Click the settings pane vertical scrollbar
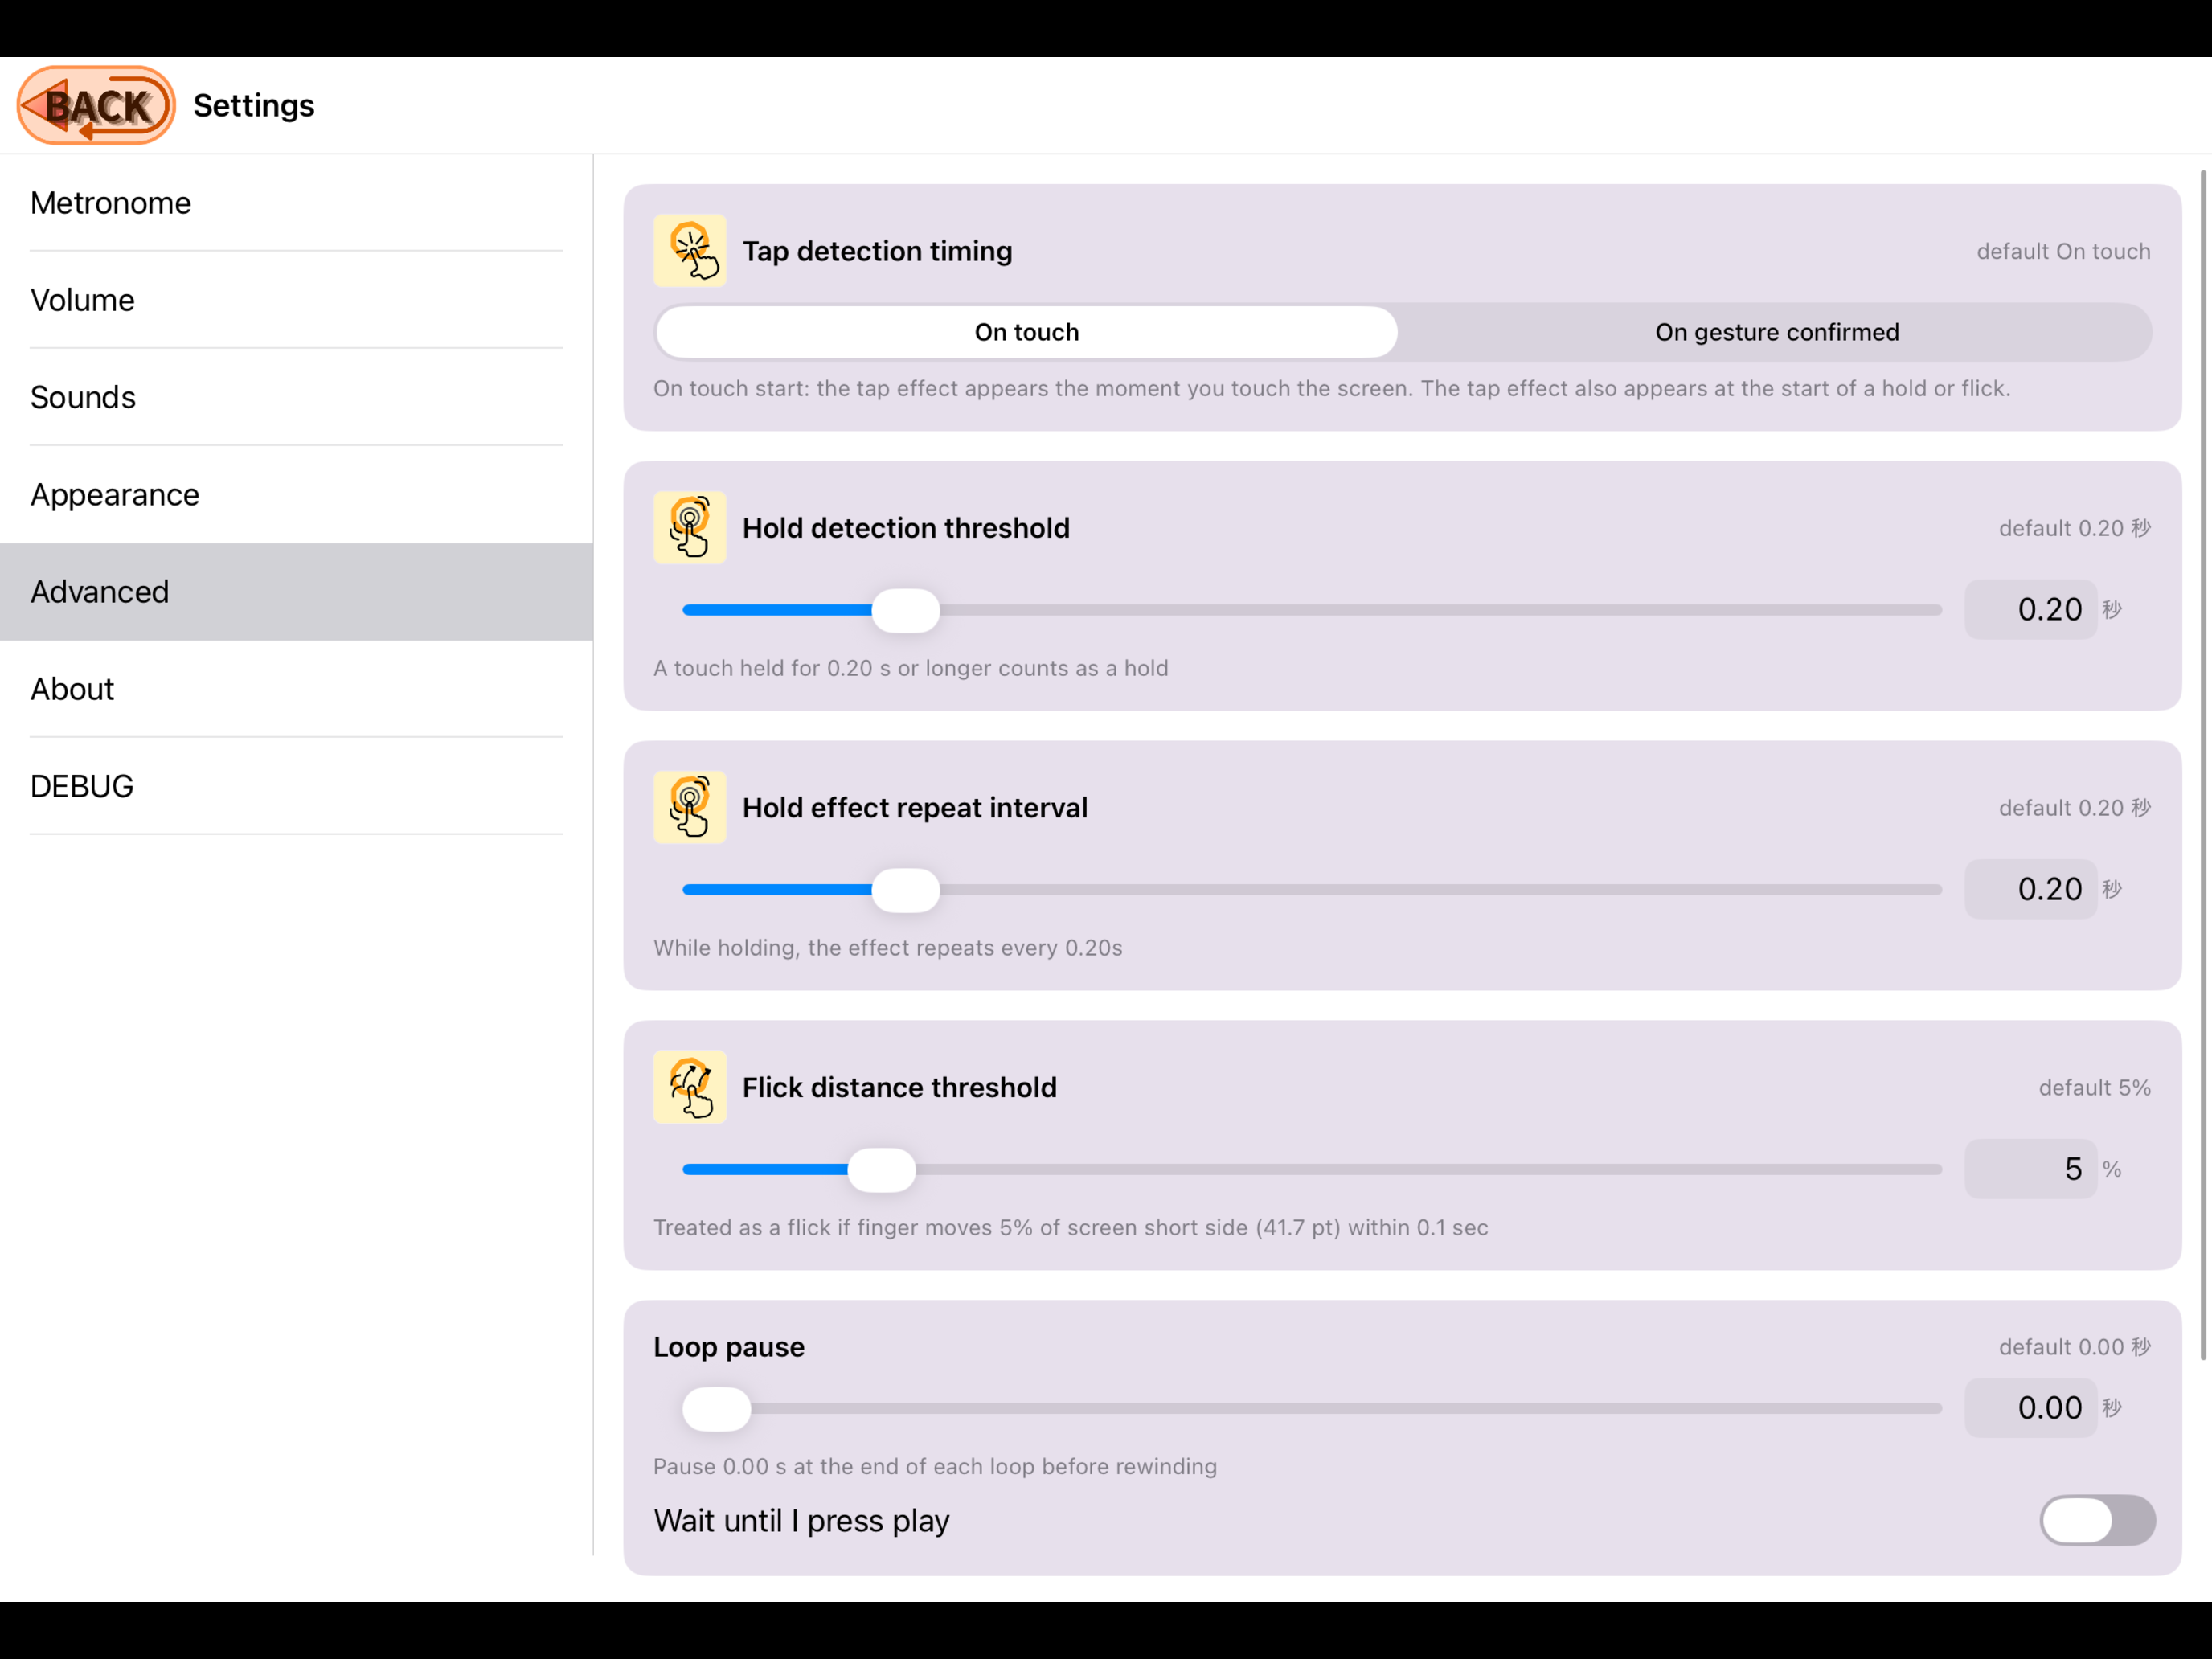The height and width of the screenshot is (1659, 2212). tap(2202, 765)
